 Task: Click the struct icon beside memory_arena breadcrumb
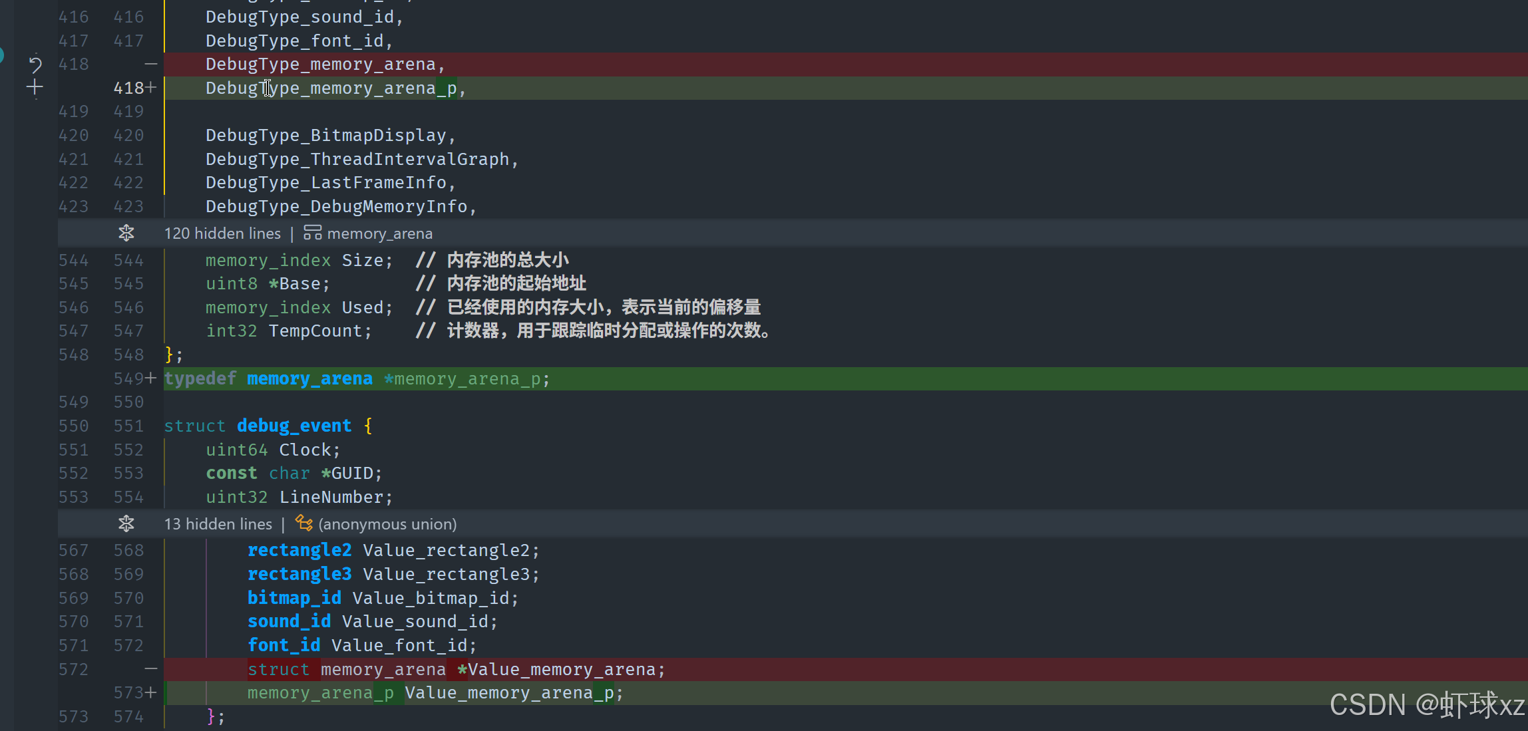[312, 233]
